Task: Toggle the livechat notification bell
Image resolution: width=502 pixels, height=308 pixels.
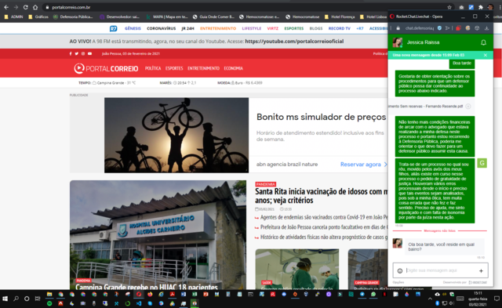Action: [483, 42]
